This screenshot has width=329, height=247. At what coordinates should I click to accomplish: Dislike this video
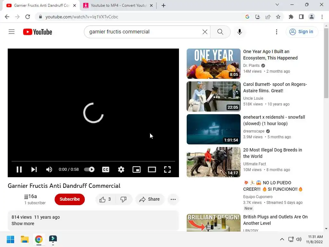tap(124, 199)
